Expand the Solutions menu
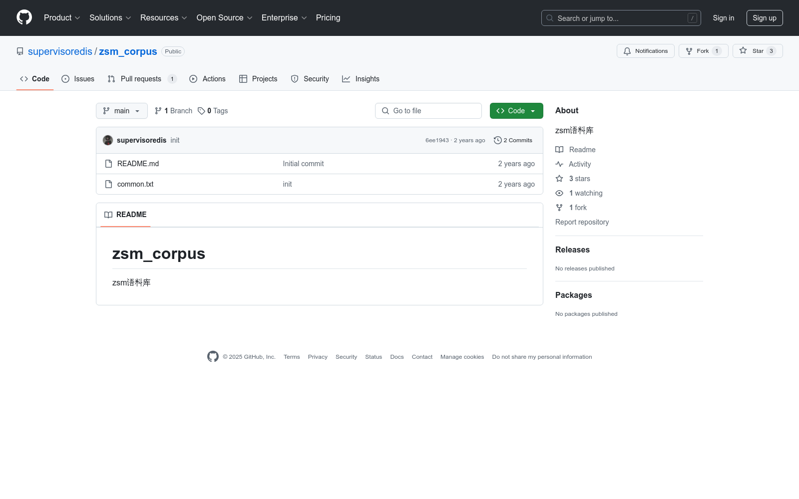This screenshot has height=499, width=799. coord(110,17)
